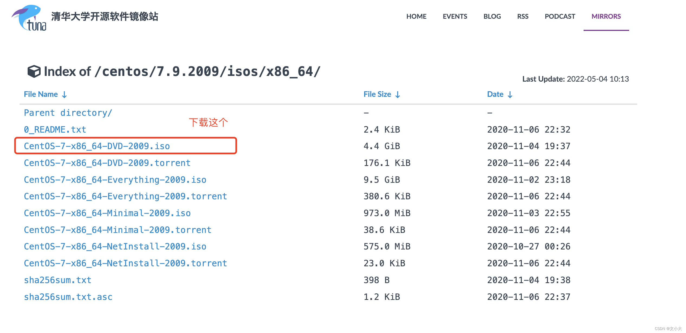Click the 清华大学开源软件镜像站 site title
Image resolution: width=686 pixels, height=333 pixels.
click(x=105, y=16)
